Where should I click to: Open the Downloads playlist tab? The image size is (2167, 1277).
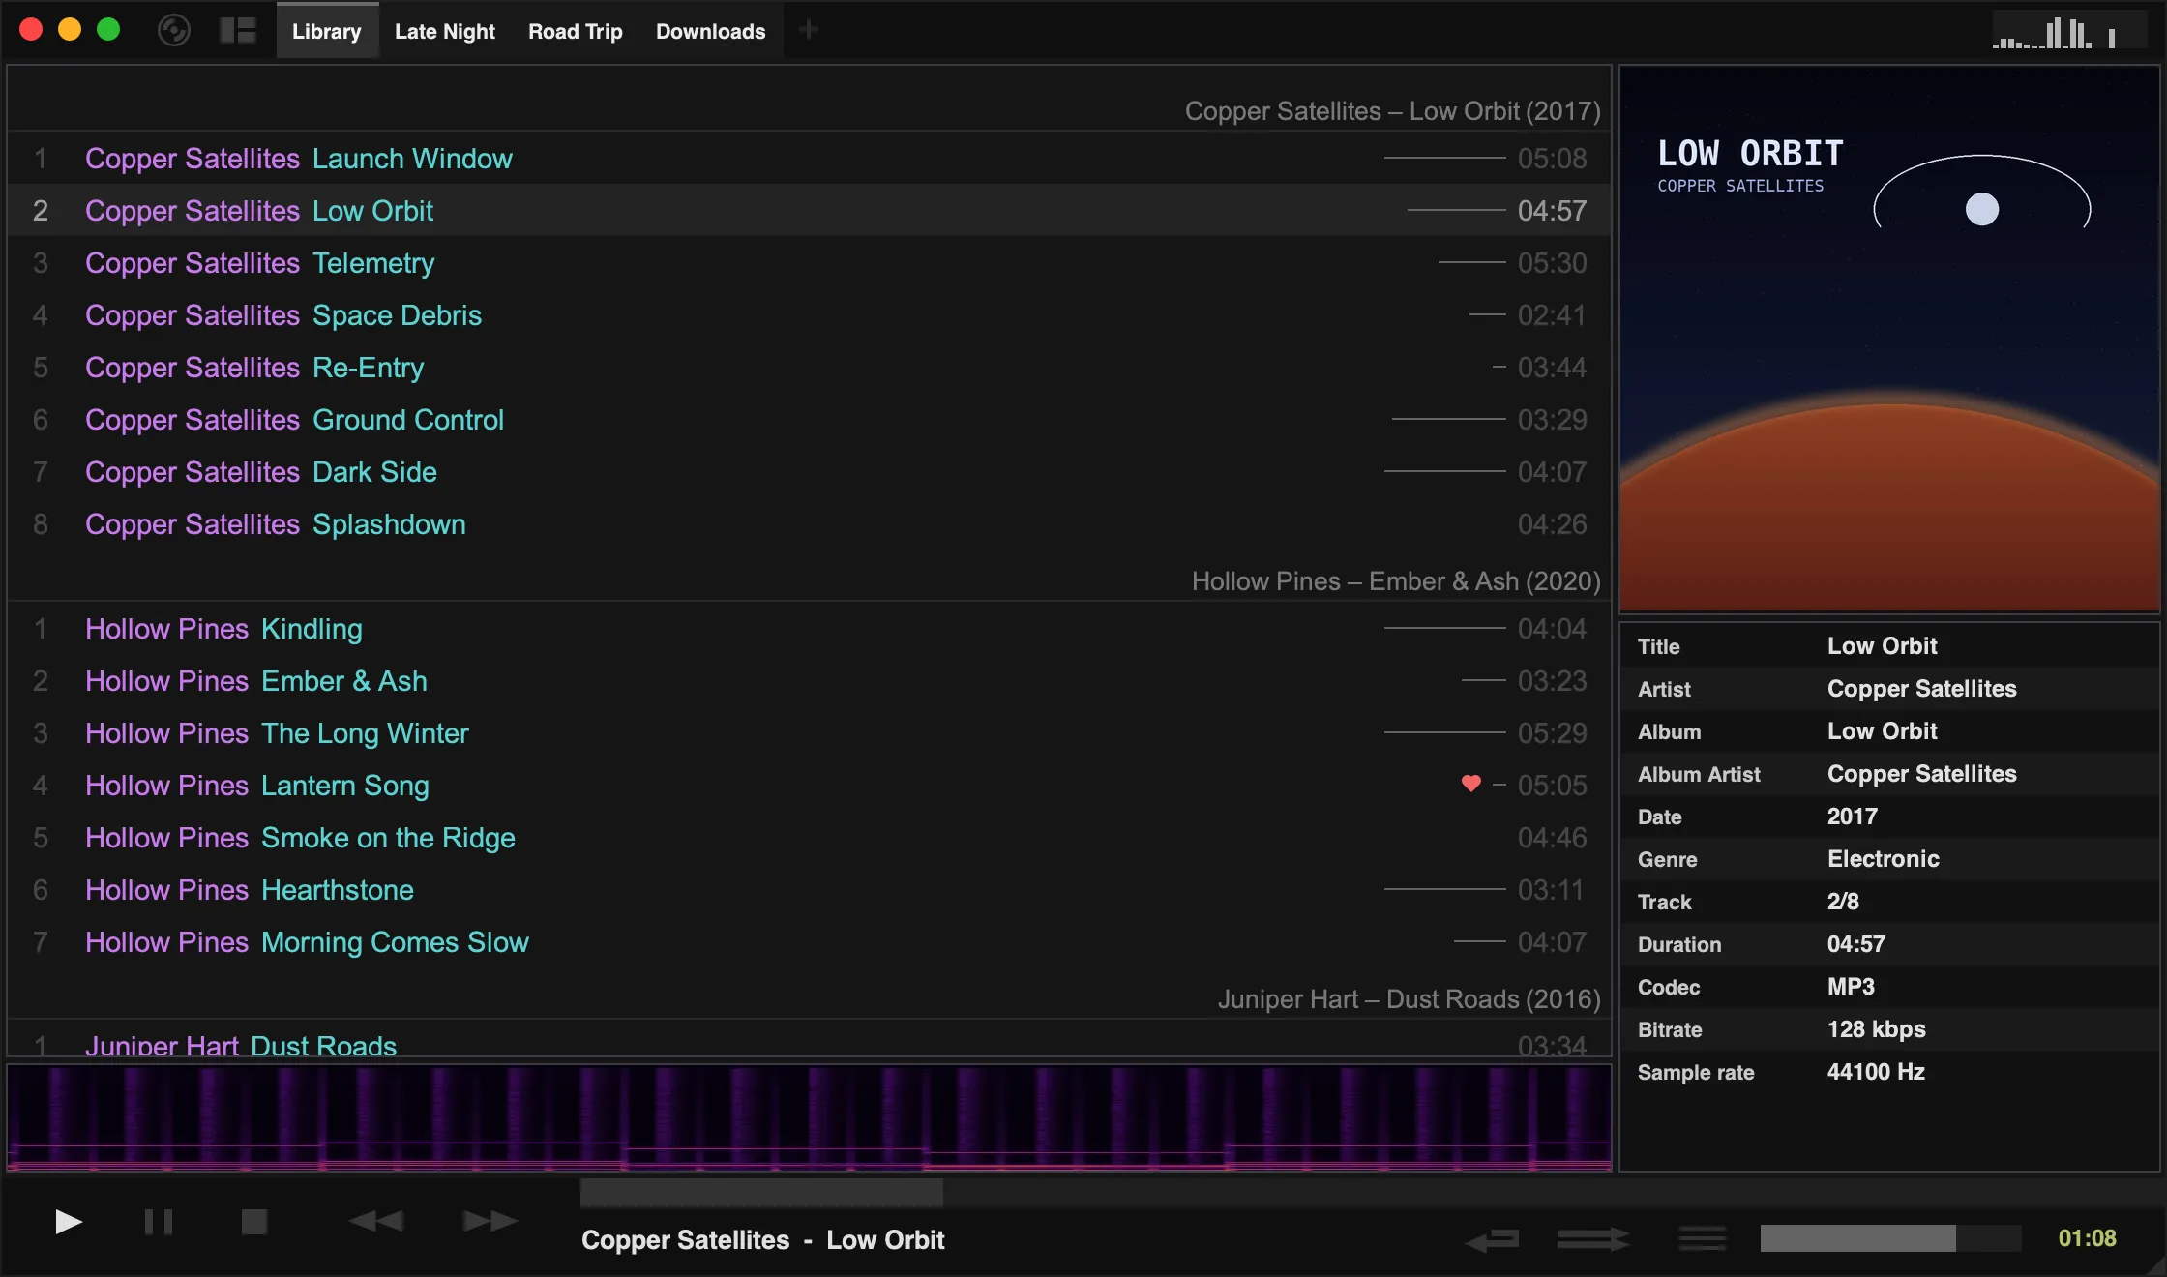pyautogui.click(x=711, y=31)
